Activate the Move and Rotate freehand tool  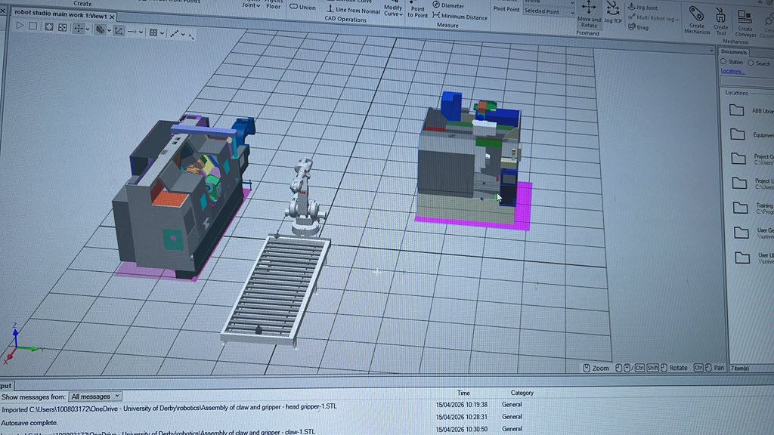click(589, 14)
